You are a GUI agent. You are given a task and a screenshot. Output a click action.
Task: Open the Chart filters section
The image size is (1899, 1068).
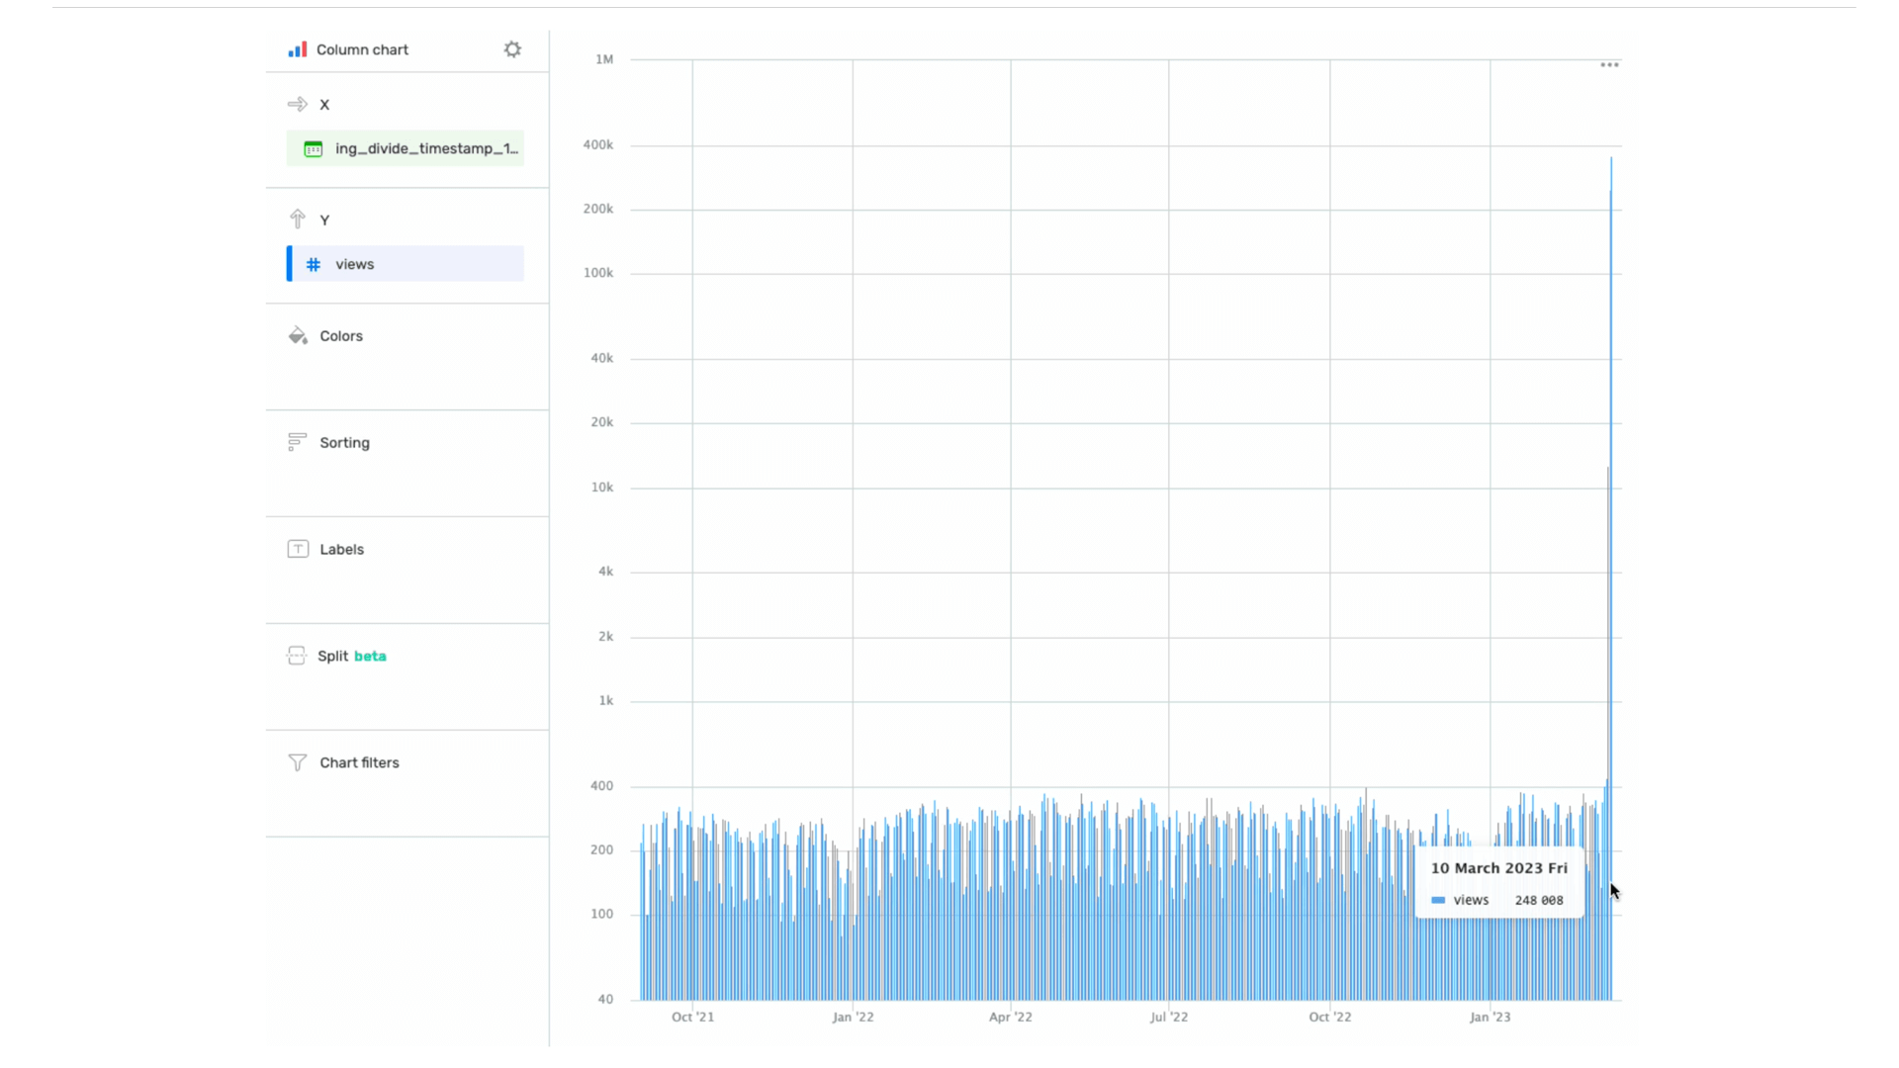[360, 763]
